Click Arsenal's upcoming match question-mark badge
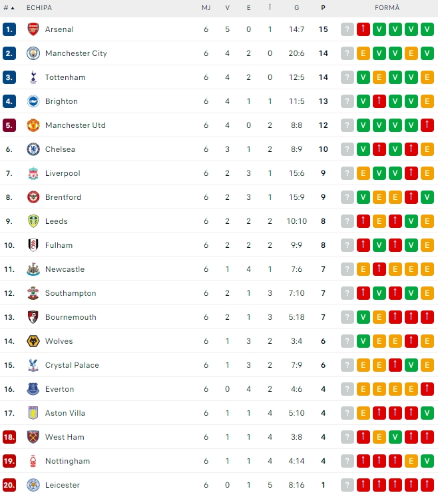438x495 pixels. coord(347,29)
